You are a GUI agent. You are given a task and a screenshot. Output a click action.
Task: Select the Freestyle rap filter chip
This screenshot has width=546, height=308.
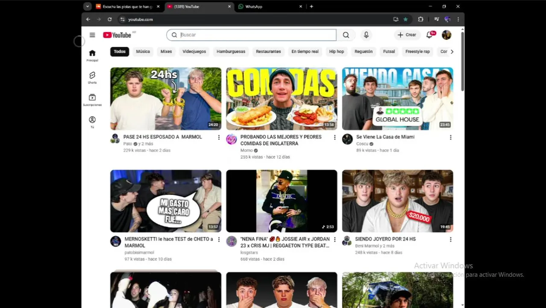coord(417,51)
